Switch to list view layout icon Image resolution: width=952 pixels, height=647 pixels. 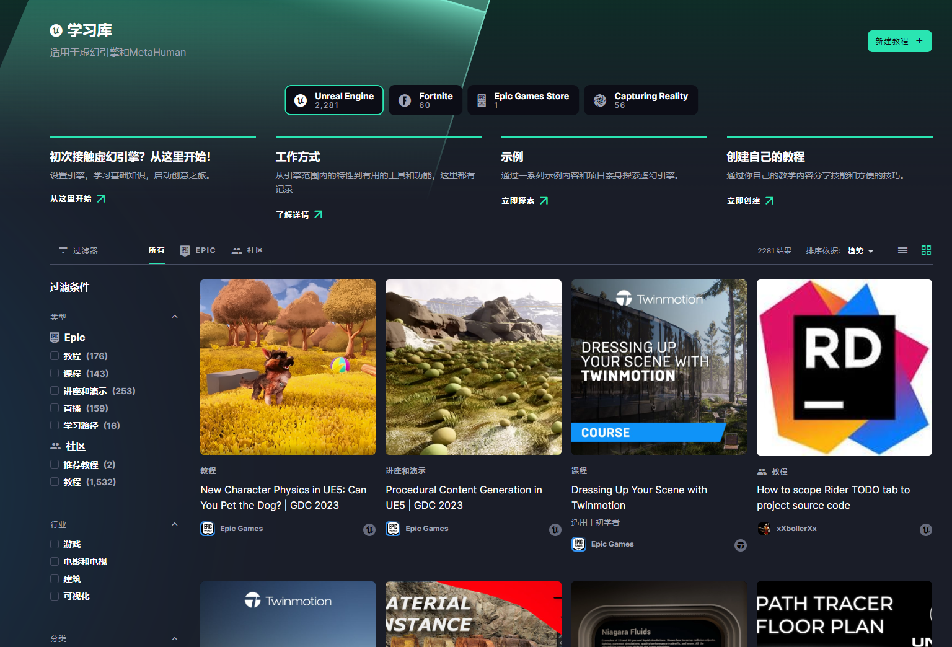[902, 250]
